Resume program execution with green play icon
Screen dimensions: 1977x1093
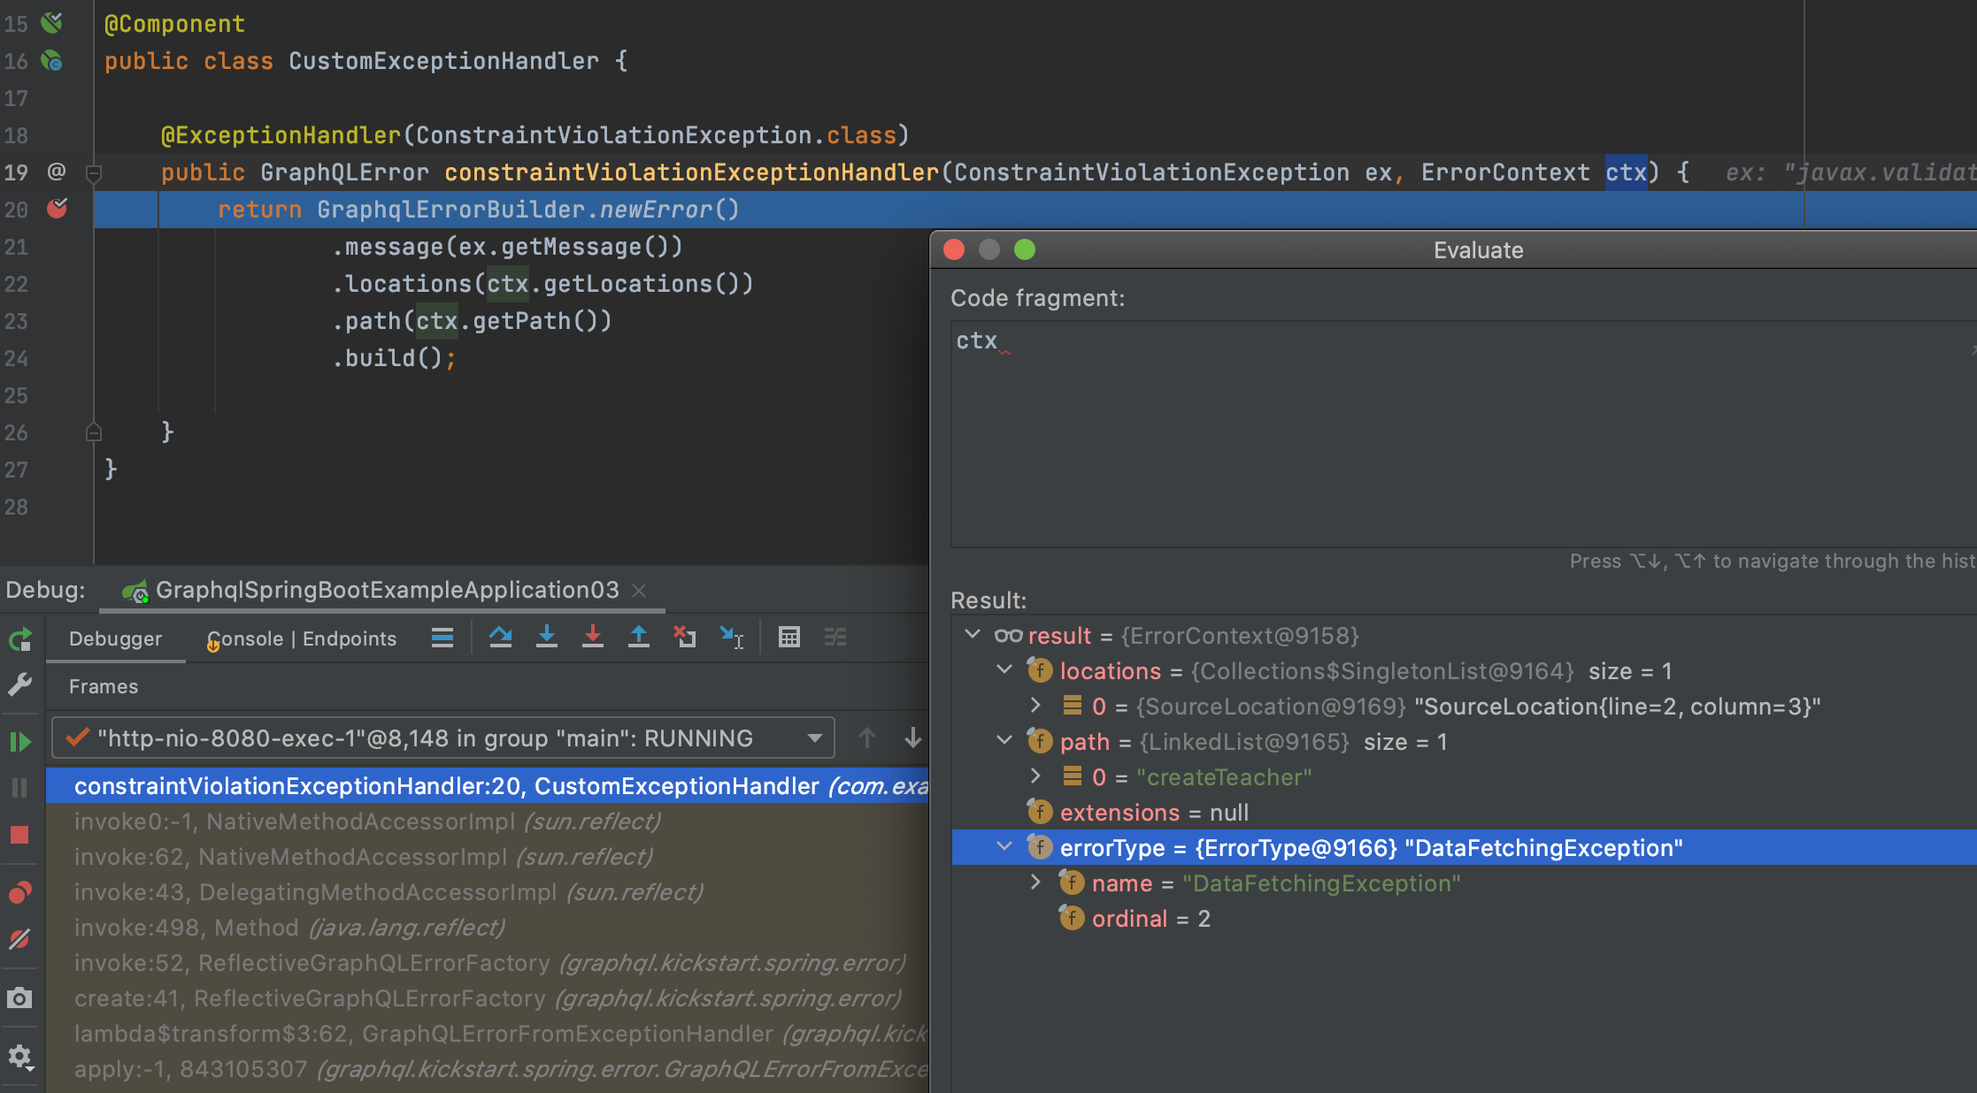point(19,742)
